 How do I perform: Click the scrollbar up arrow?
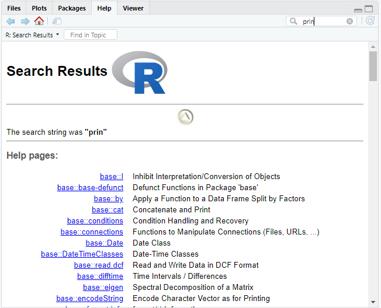(373, 46)
